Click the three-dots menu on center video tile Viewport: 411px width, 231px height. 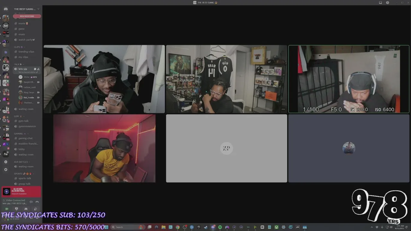click(x=283, y=109)
